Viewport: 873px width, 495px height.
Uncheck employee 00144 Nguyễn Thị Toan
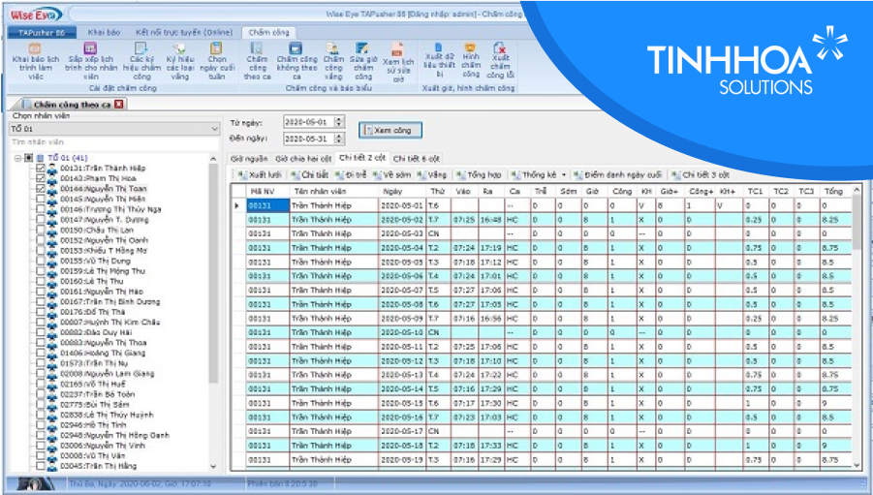click(x=40, y=189)
